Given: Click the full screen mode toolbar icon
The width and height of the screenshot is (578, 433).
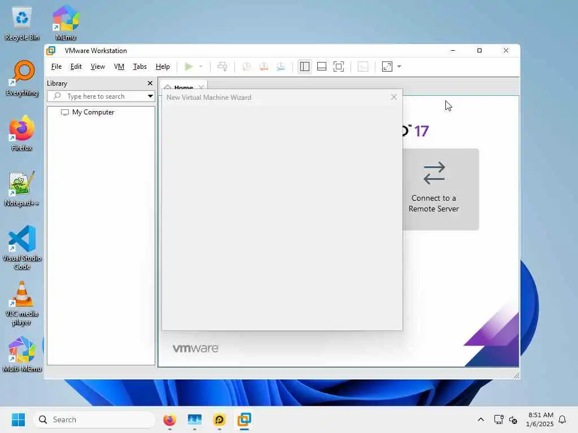Looking at the screenshot, I should (x=339, y=67).
